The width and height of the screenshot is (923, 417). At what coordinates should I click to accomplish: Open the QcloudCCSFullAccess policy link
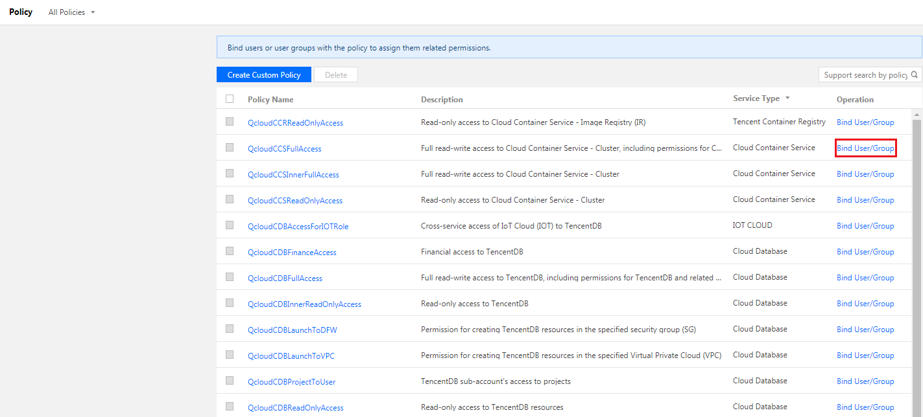point(285,149)
